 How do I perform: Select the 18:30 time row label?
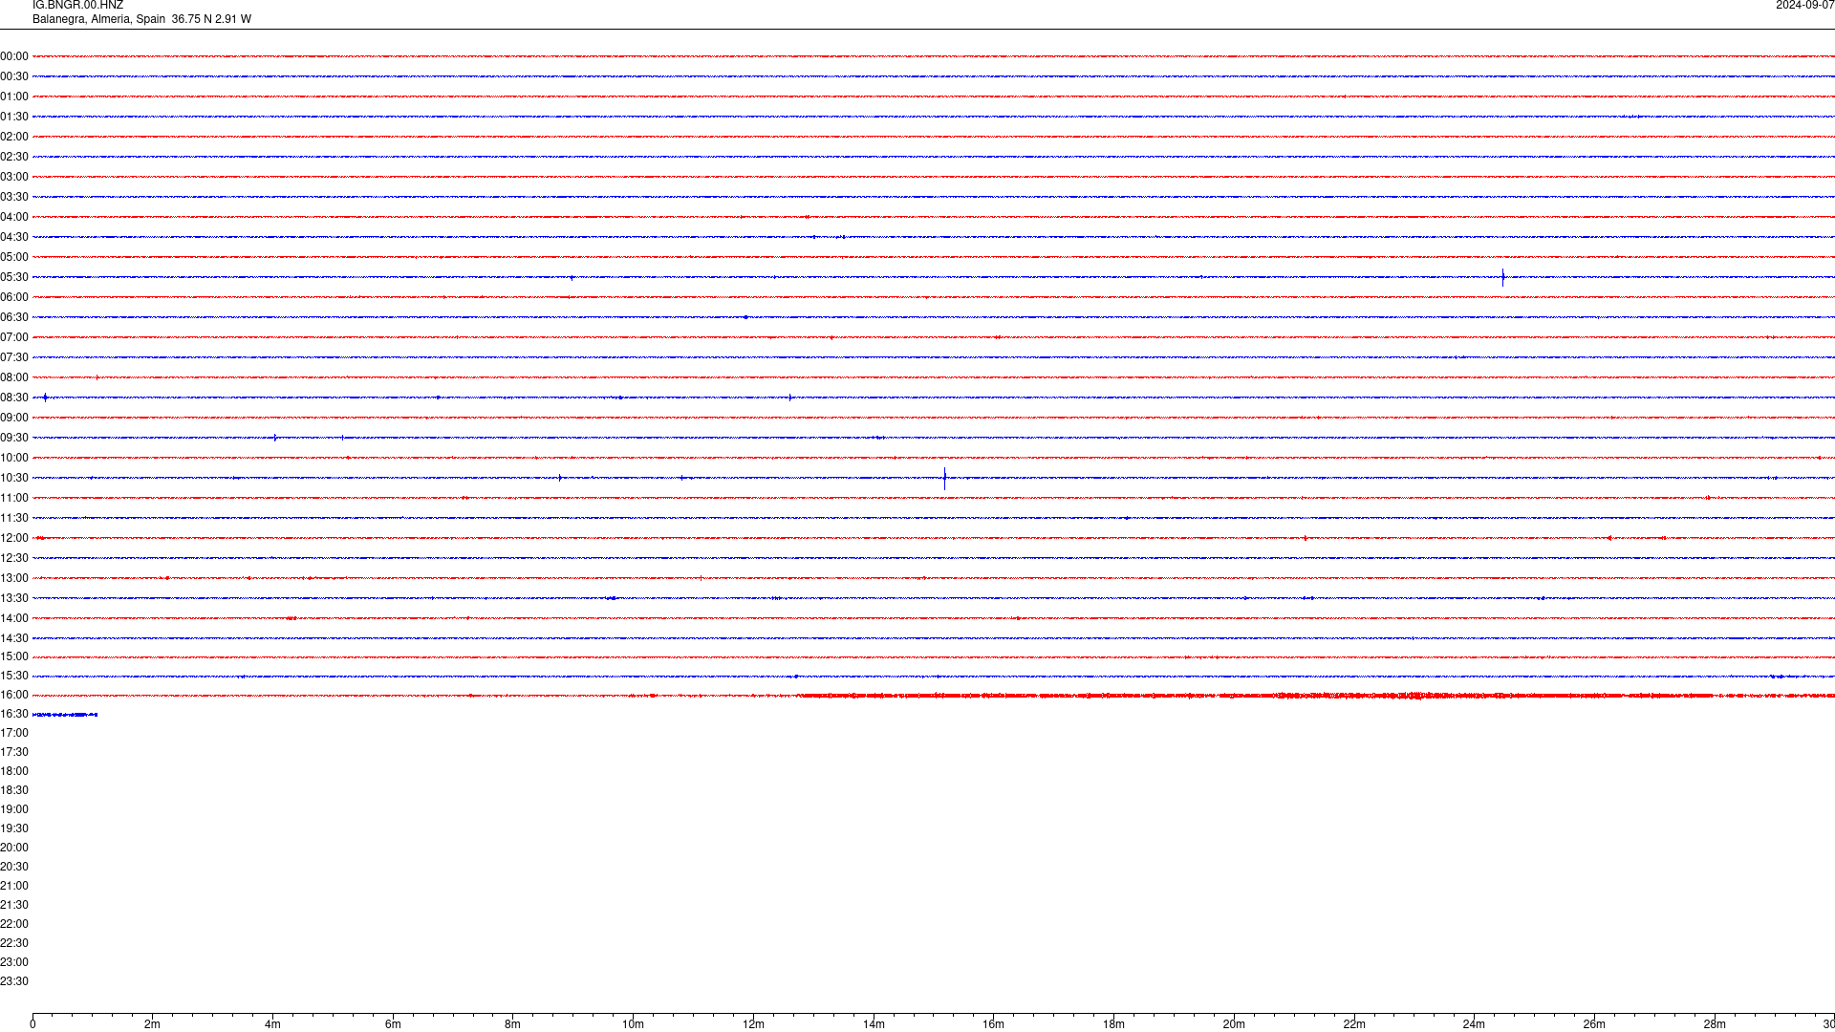click(14, 790)
